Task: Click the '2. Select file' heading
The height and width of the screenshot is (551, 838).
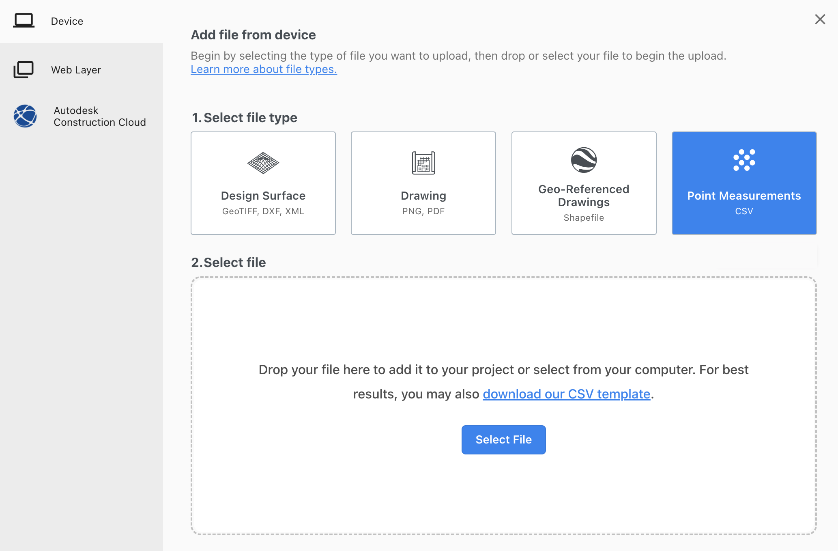Action: coord(228,263)
